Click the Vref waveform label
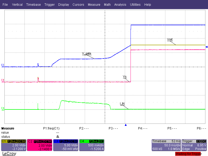This screenshot has width=208, height=156. (x=170, y=40)
